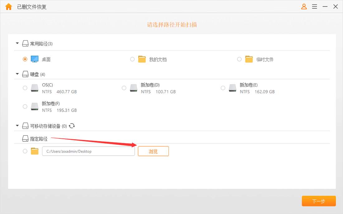Image resolution: width=343 pixels, height=214 pixels.
Task: Select the 指定路径 custom path radio button
Action: click(25, 151)
